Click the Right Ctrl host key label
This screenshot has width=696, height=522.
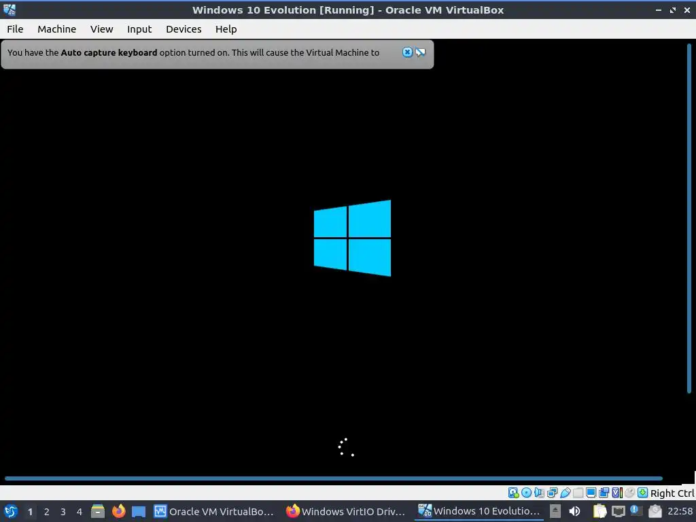(672, 493)
